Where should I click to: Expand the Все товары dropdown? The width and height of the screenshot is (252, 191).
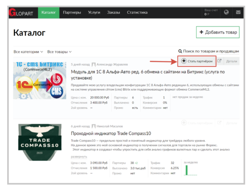click(59, 52)
